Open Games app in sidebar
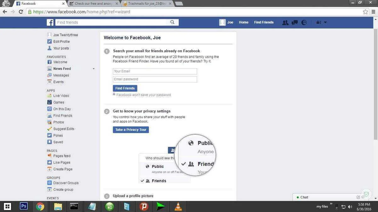This screenshot has width=378, height=212. pyautogui.click(x=59, y=102)
